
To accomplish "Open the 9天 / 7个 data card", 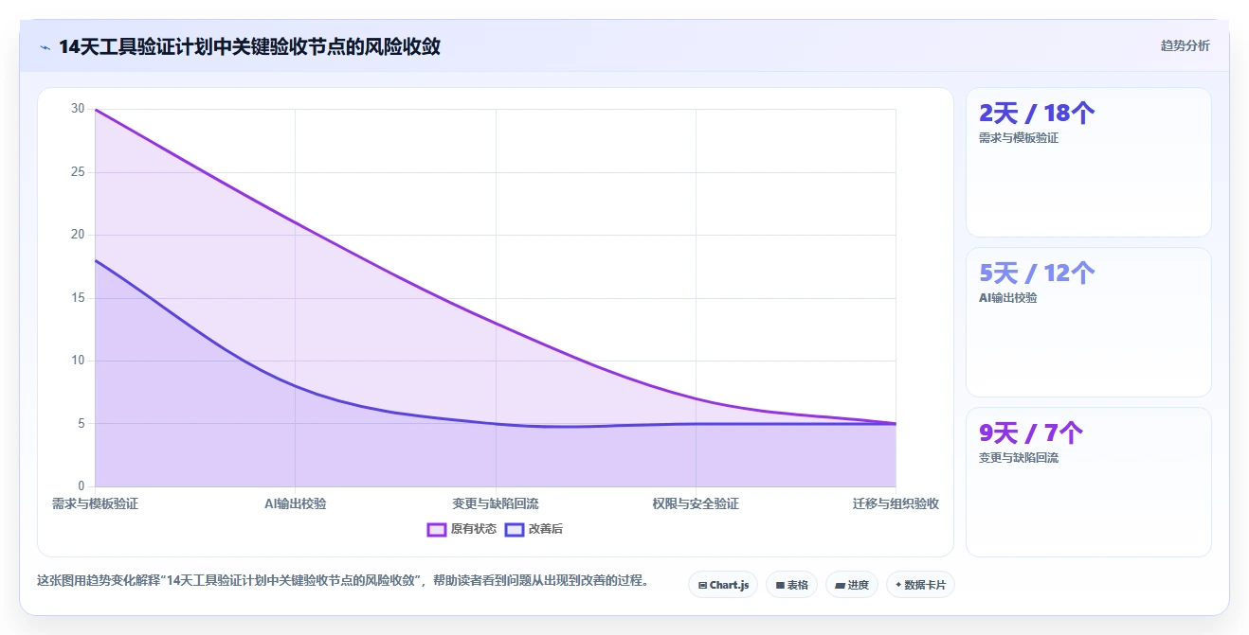I will click(x=1088, y=482).
